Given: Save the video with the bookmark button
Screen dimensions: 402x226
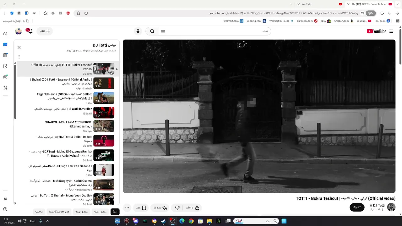Looking at the screenshot, I should [x=141, y=207].
